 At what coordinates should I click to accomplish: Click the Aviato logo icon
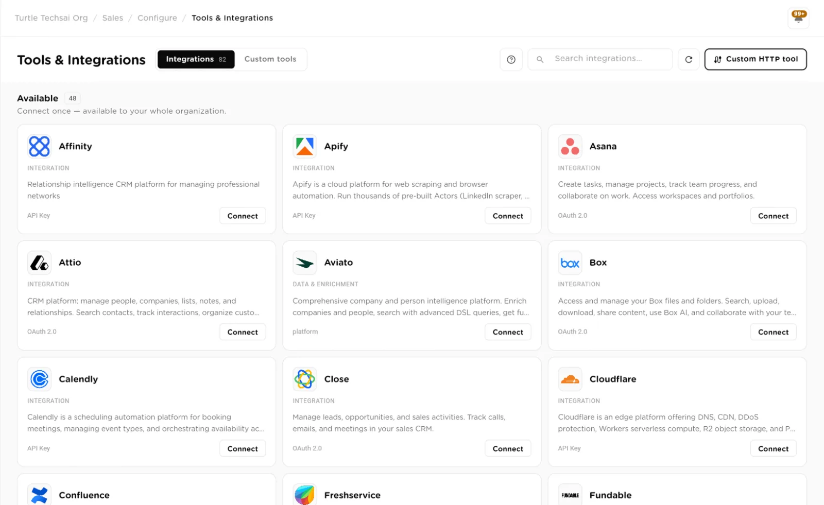click(304, 263)
